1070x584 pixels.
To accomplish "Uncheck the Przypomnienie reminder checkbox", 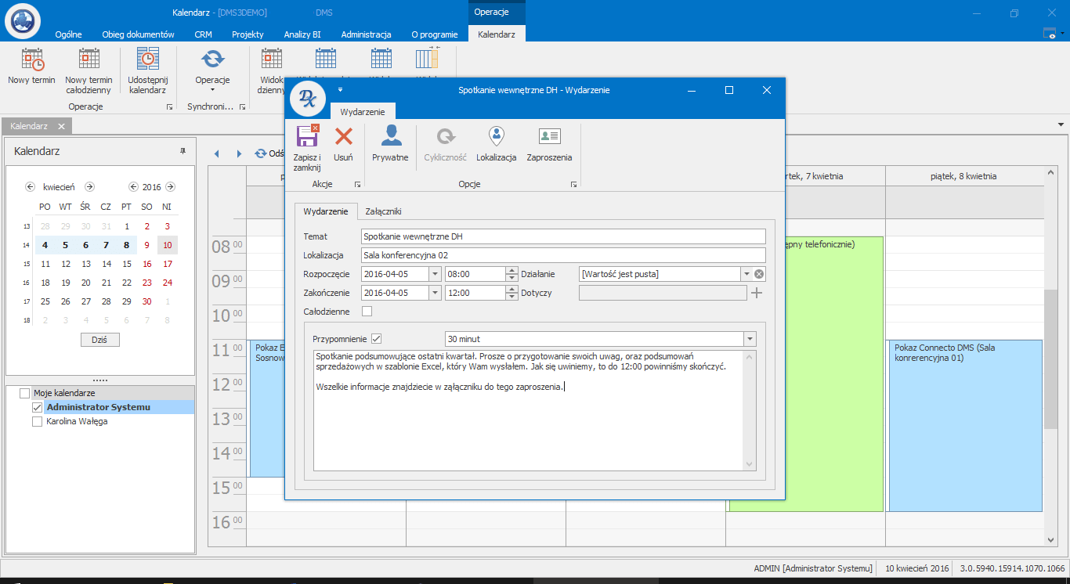I will pyautogui.click(x=376, y=339).
